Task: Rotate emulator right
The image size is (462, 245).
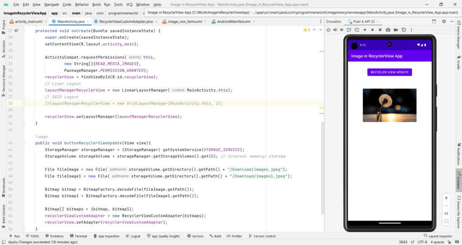Action: tap(357, 30)
